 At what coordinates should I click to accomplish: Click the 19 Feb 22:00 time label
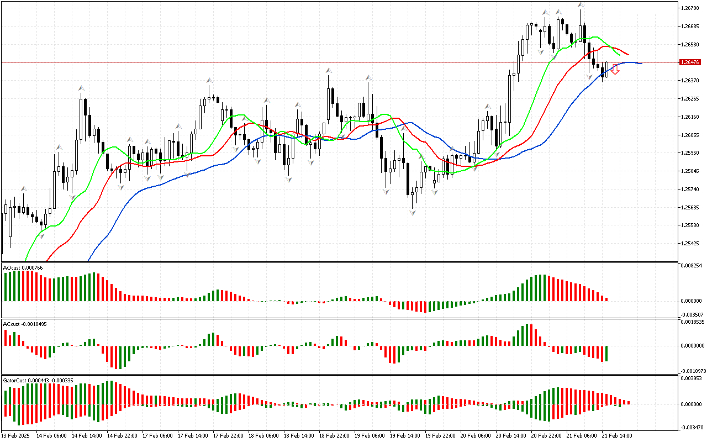440,436
